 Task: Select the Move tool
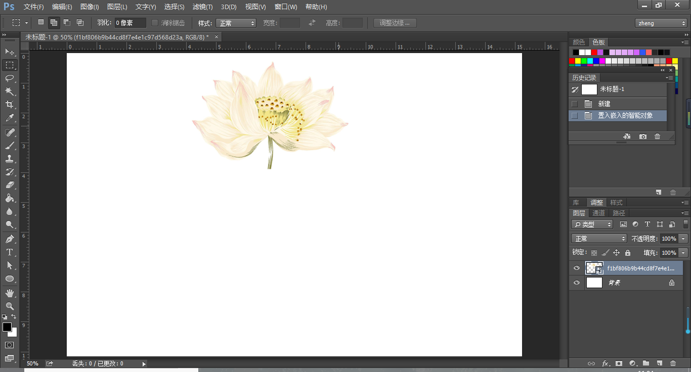tap(10, 52)
